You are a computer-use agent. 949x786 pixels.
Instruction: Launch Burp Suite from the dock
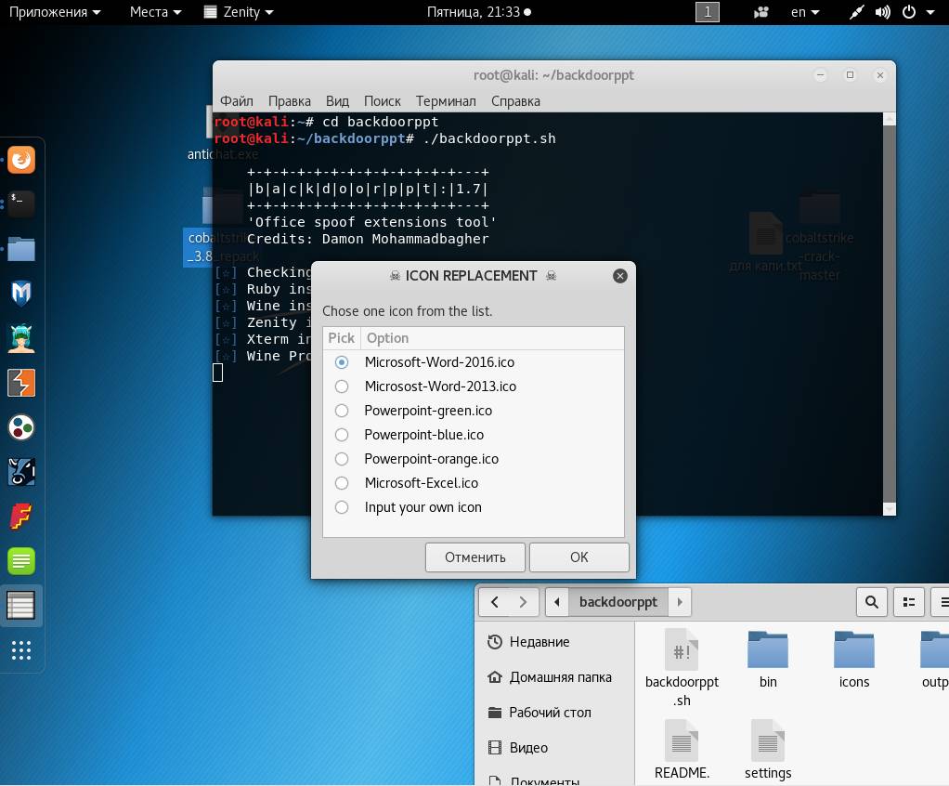pos(20,383)
